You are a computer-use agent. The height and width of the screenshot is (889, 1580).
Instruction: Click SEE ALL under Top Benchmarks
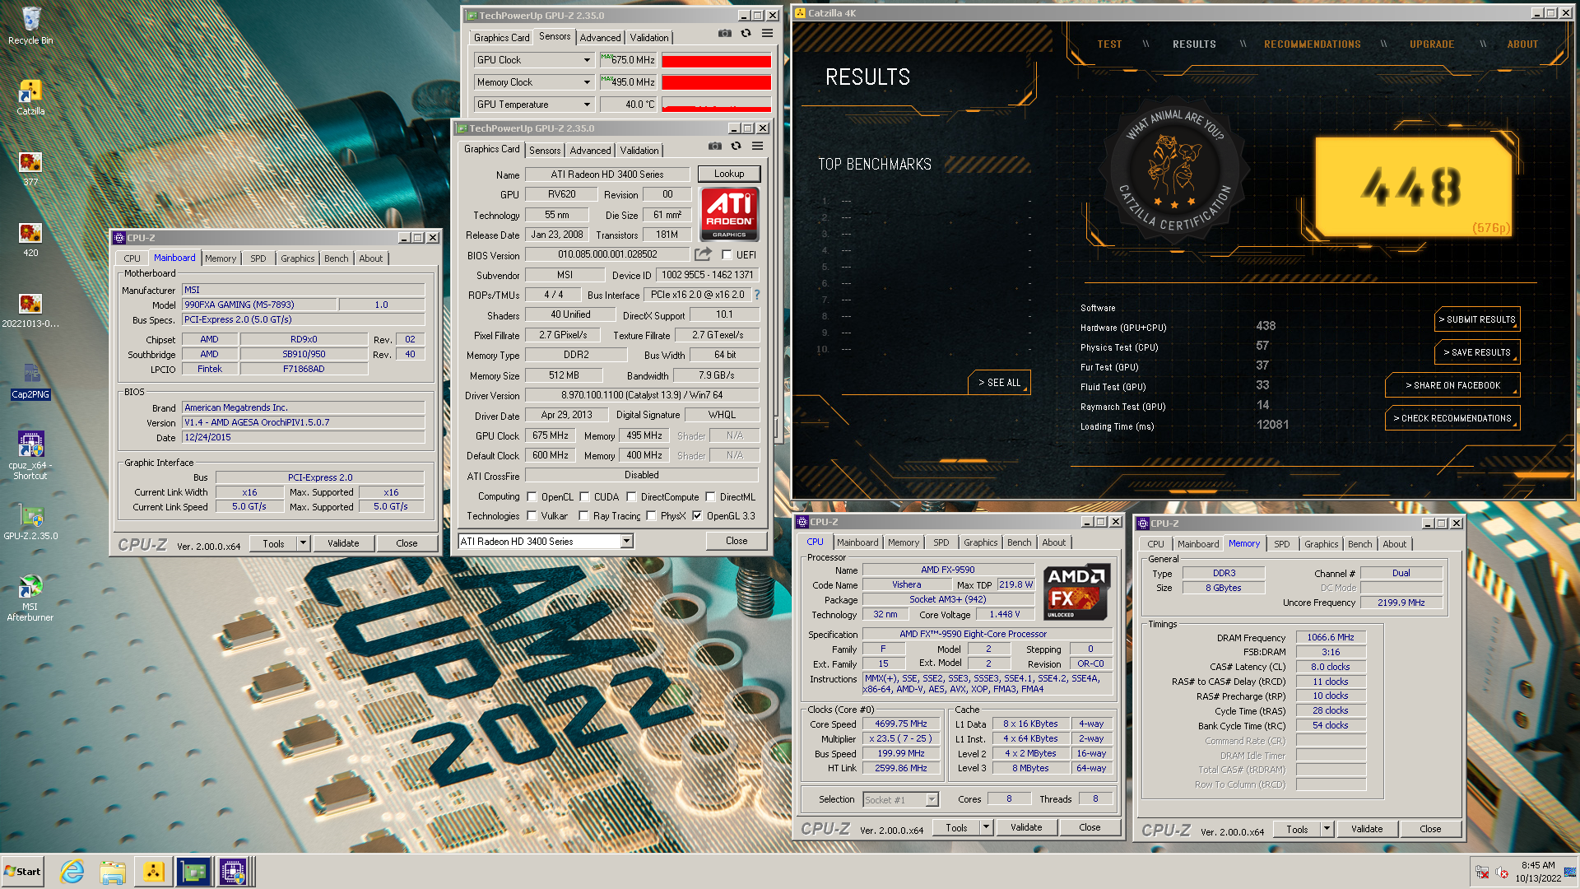999,383
